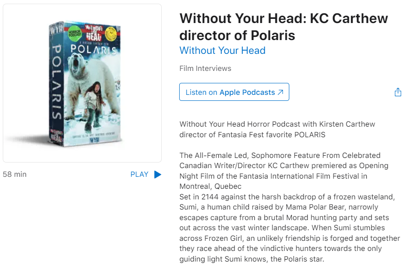Click the green Horror Podcast badge on artwork
Screen dimensions: 410x268
tap(75, 33)
